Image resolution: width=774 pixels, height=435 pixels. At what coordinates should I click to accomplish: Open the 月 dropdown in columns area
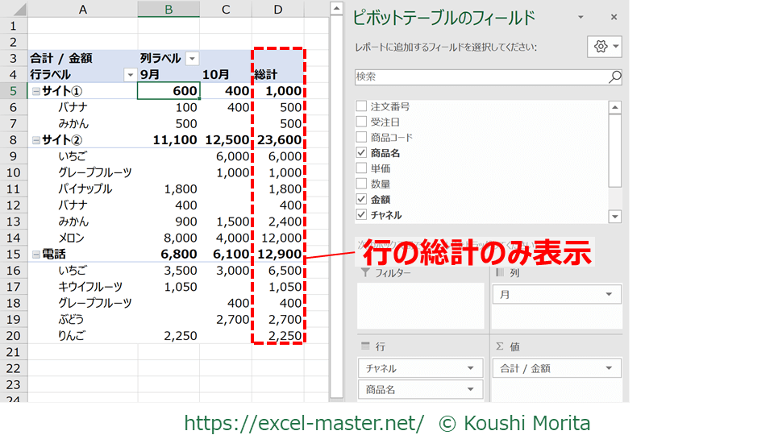[x=608, y=295]
